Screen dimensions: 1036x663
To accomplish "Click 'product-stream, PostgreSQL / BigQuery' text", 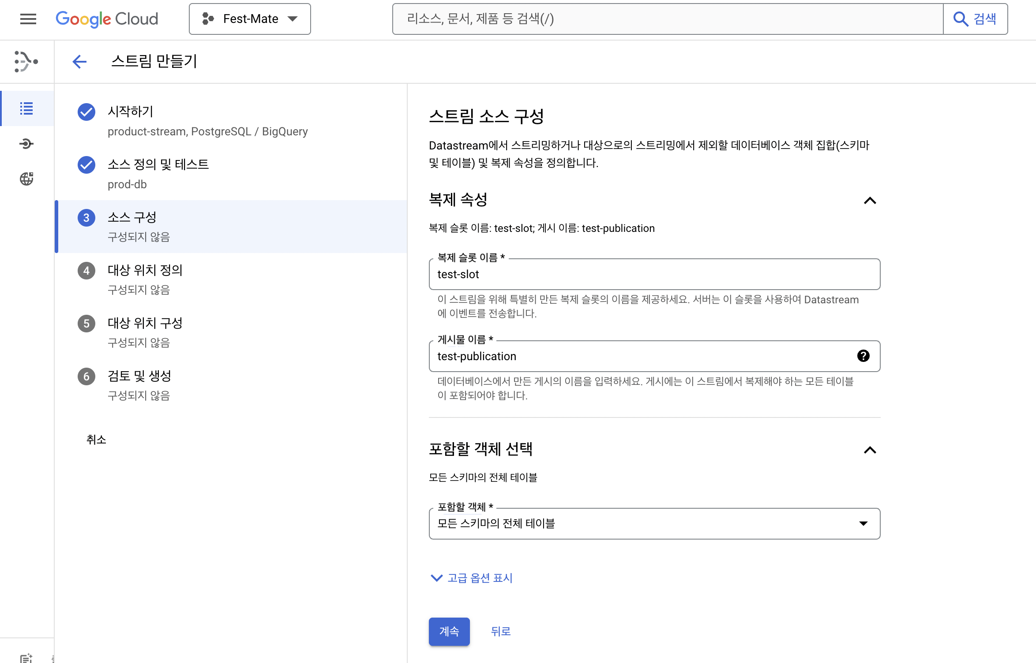I will tap(208, 131).
